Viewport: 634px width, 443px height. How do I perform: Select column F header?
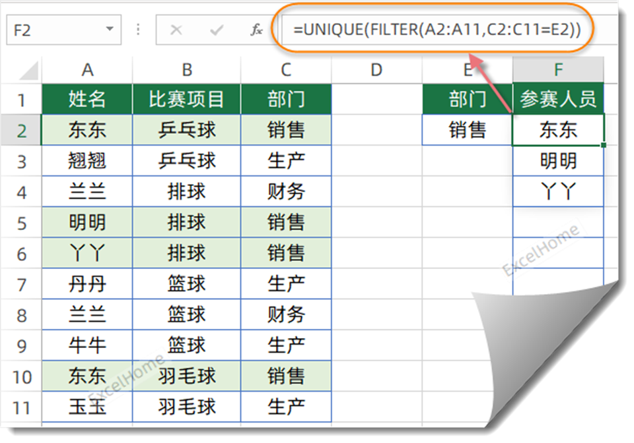click(x=558, y=70)
